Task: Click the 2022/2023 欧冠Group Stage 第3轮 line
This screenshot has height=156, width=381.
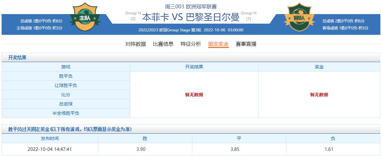Action: click(x=191, y=30)
